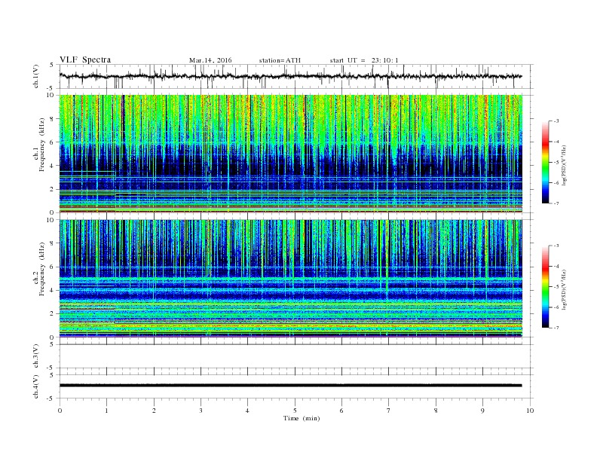Viewport: 597px width, 461px height.
Task: Click the "4" tick on the time axis
Action: tap(247, 411)
